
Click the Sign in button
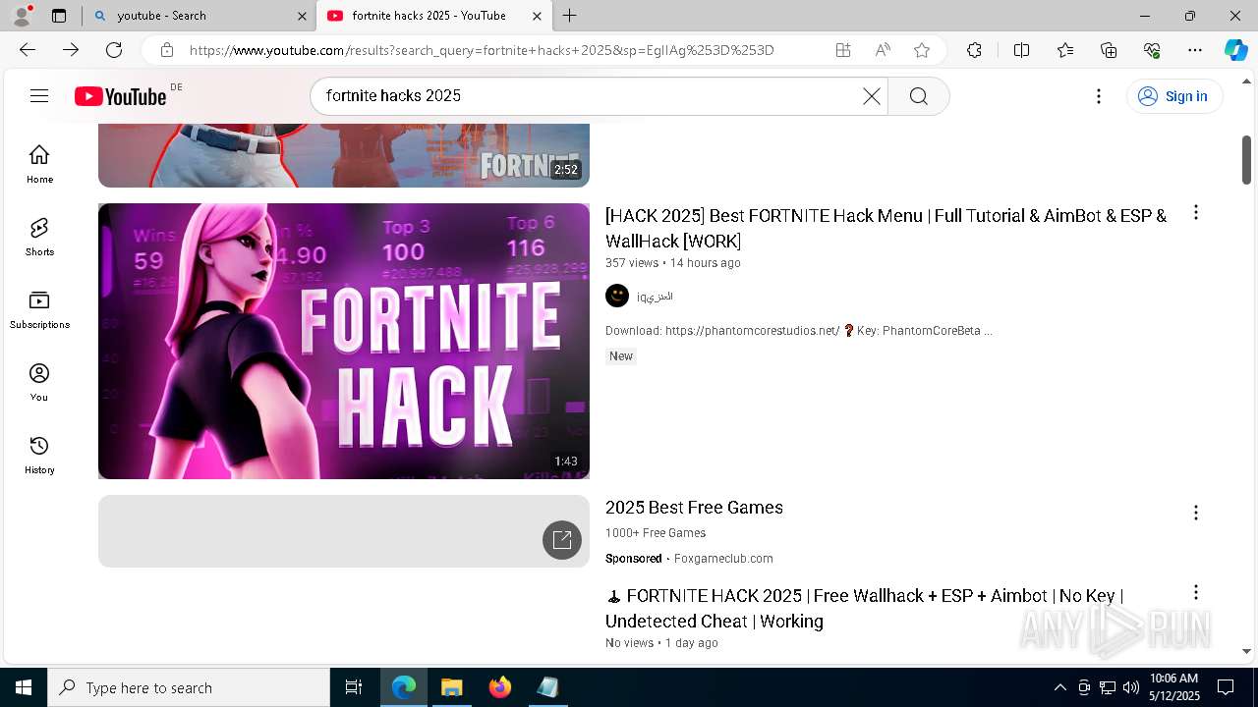pos(1174,96)
